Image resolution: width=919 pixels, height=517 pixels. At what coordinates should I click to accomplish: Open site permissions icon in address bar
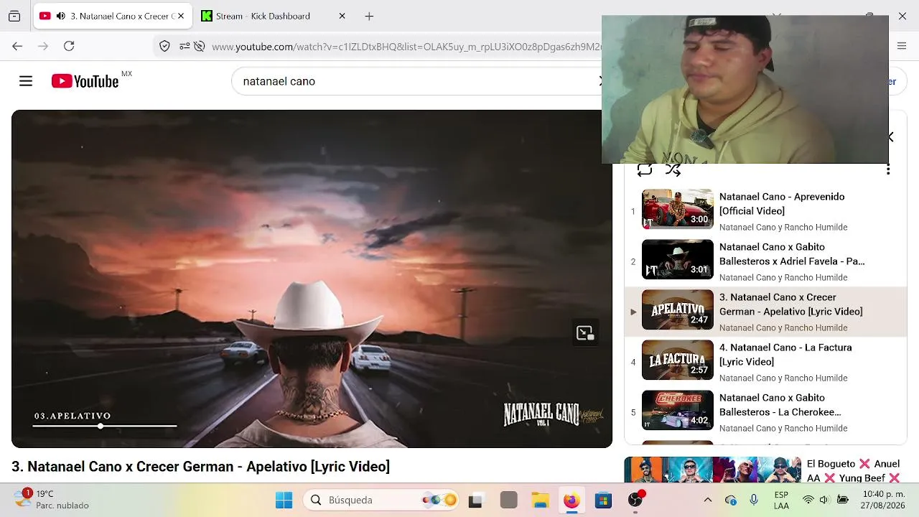tap(185, 46)
